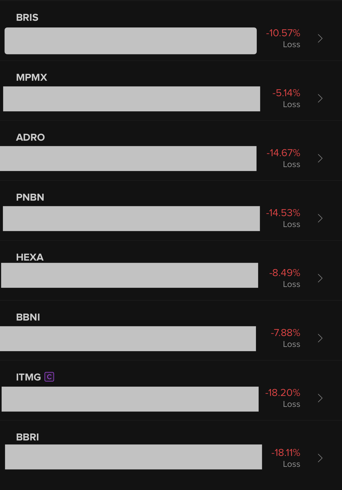Image resolution: width=342 pixels, height=490 pixels.
Task: Click the HEXA ticker label
Action: click(30, 257)
